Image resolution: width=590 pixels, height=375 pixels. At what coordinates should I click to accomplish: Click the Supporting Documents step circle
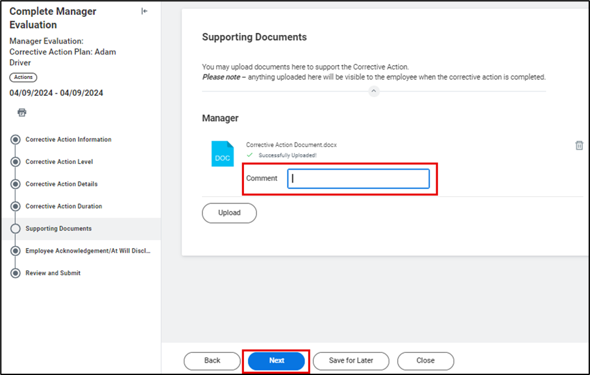coord(16,229)
